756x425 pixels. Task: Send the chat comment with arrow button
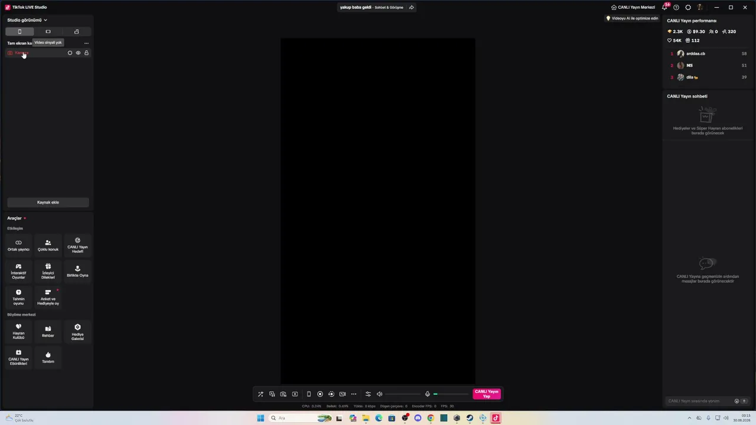(744, 401)
